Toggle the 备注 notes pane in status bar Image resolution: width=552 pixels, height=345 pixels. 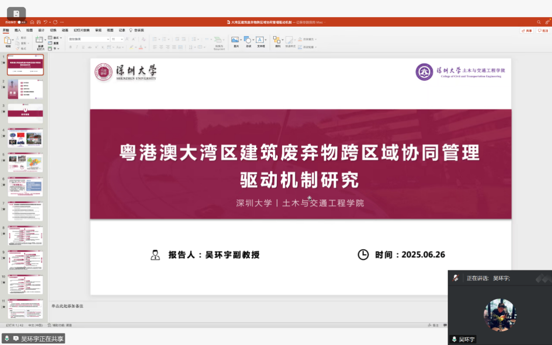434,325
